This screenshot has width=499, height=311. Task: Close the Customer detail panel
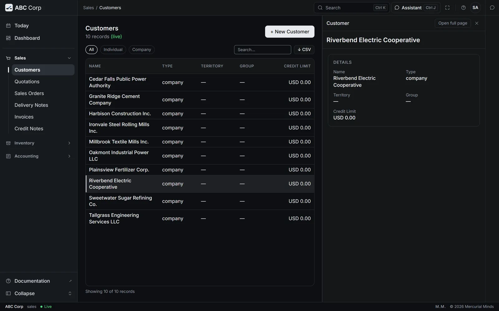(x=477, y=23)
